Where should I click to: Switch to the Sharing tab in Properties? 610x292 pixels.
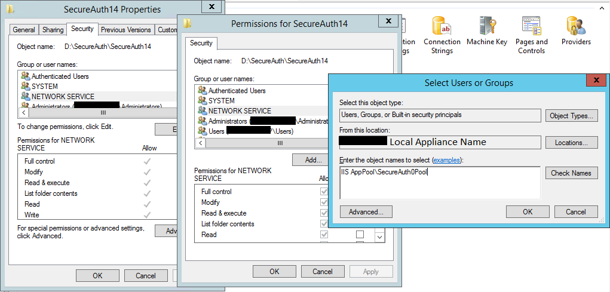coord(53,29)
